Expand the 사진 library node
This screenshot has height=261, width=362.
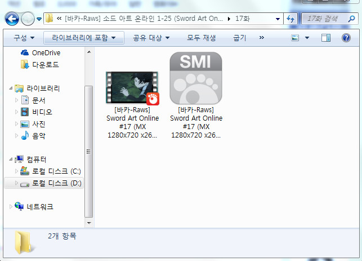click(16, 124)
